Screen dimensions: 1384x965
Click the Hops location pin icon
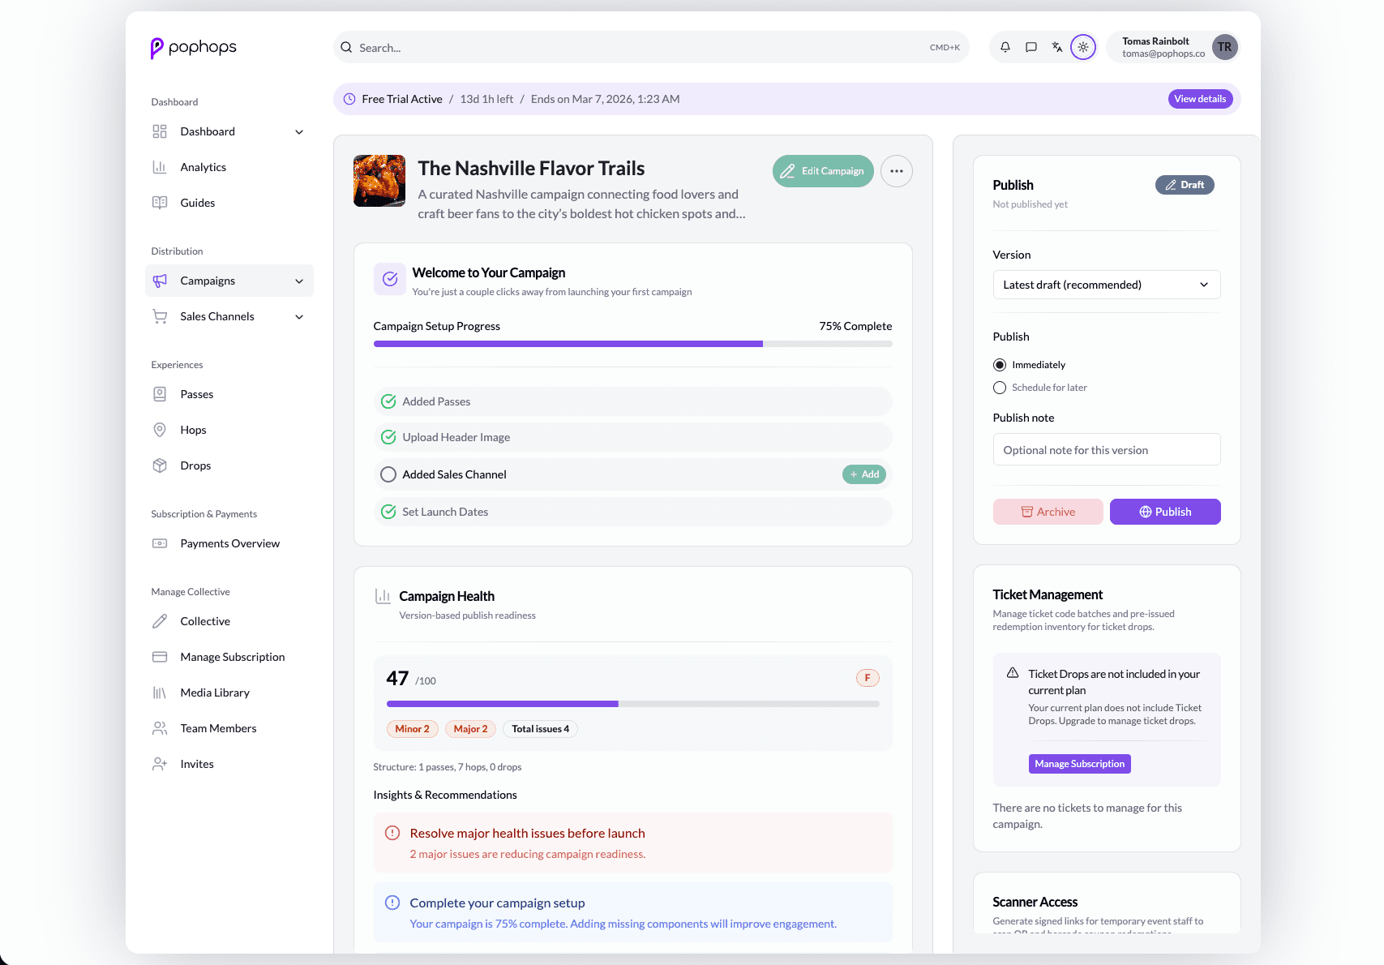(160, 430)
